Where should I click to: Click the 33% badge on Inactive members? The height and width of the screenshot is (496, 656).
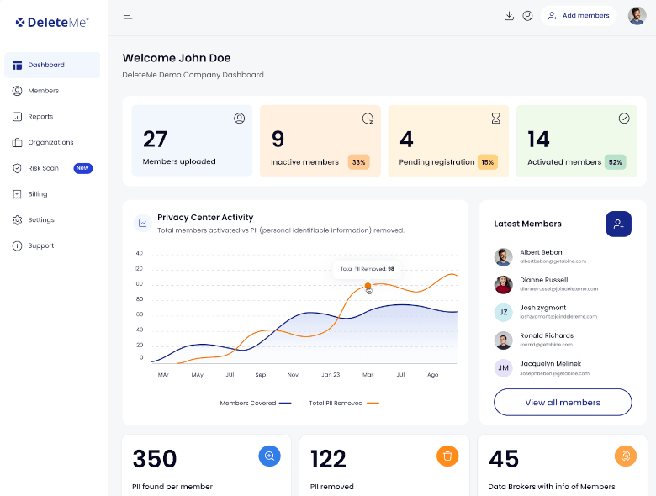pos(358,162)
